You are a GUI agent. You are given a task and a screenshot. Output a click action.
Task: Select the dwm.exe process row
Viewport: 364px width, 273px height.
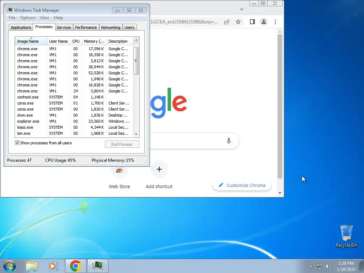74,115
